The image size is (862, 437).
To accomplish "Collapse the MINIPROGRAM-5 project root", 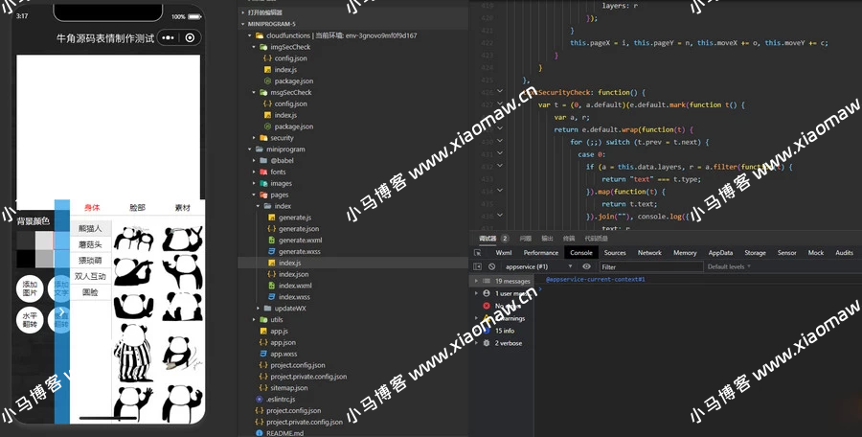I will coord(243,24).
